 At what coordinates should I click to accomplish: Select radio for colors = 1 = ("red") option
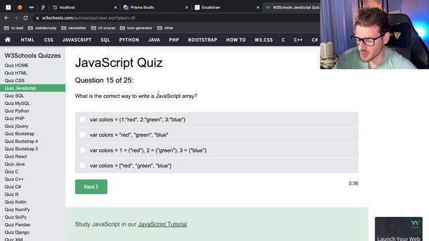tap(82, 150)
